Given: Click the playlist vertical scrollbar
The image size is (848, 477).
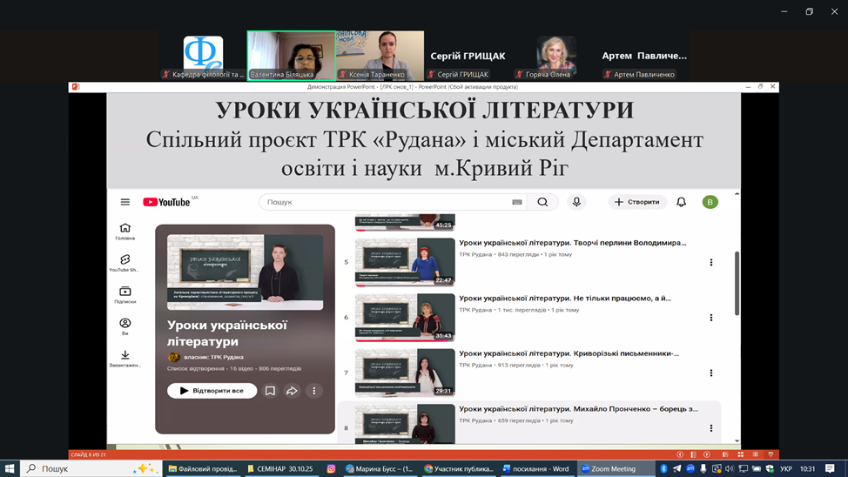Looking at the screenshot, I should coord(737,283).
